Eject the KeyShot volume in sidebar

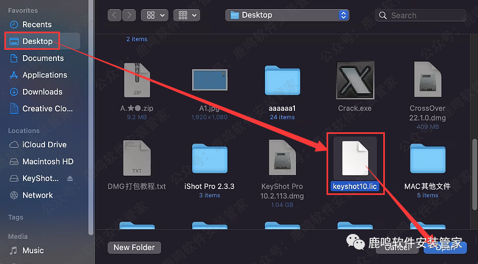[70, 178]
